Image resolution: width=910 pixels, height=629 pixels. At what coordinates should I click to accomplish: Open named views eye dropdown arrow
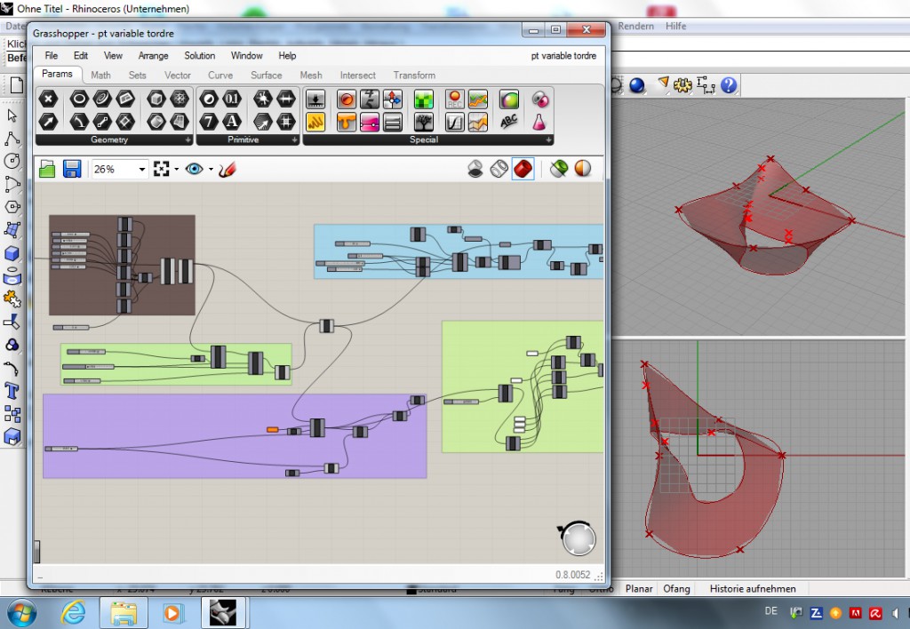pyautogui.click(x=211, y=170)
